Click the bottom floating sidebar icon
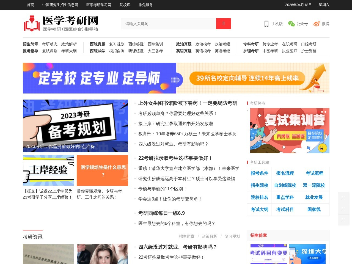The image size is (352, 264). coord(343,220)
